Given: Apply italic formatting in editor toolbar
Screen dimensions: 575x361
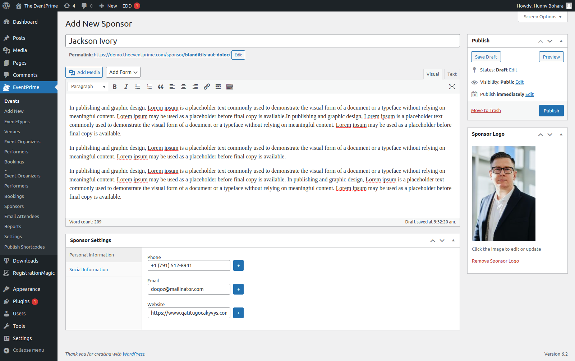Looking at the screenshot, I should [x=126, y=87].
